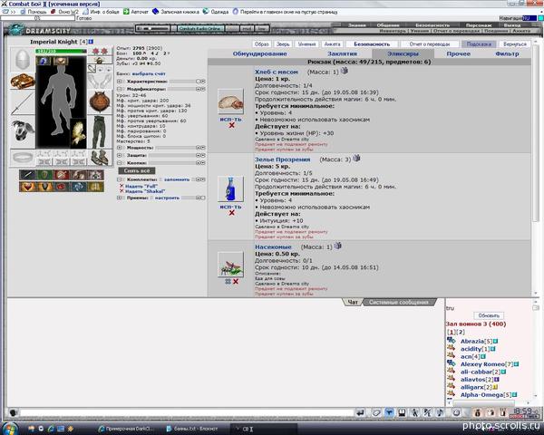The width and height of the screenshot is (544, 435).
Task: Click the Зверь button
Action: point(283,44)
